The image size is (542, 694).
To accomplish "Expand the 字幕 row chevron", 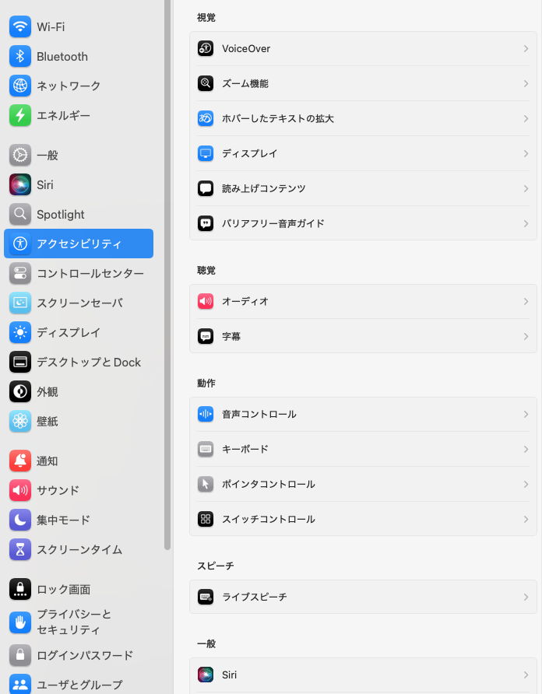I will [x=526, y=336].
